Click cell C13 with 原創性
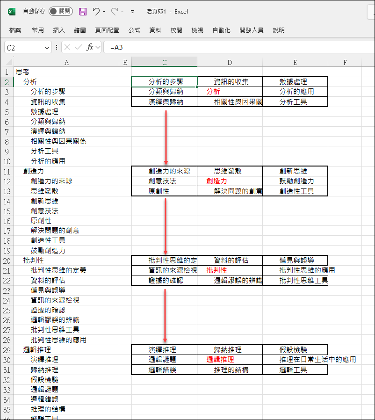The height and width of the screenshot is (420, 375). click(164, 191)
